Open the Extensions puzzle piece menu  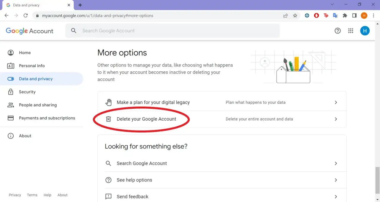click(x=345, y=15)
